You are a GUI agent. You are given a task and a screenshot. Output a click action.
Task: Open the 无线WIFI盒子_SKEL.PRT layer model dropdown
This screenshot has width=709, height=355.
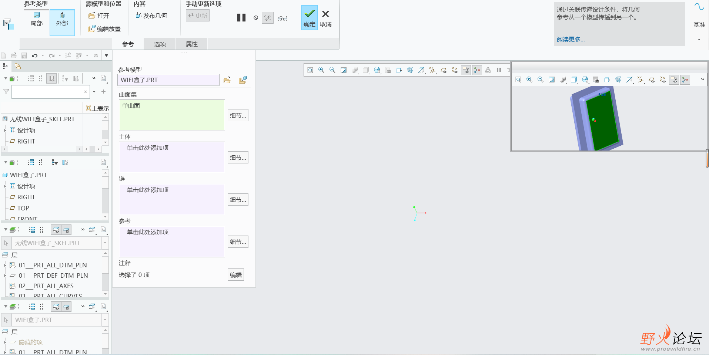pyautogui.click(x=105, y=243)
